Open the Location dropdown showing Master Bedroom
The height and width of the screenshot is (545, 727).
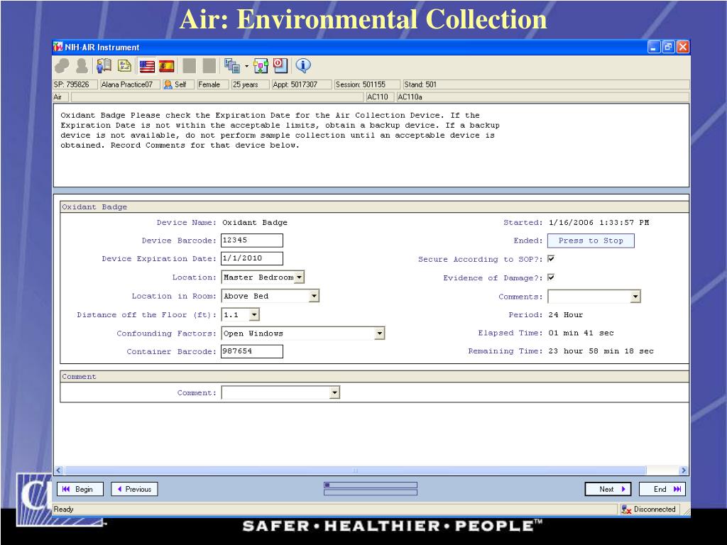[x=300, y=277]
